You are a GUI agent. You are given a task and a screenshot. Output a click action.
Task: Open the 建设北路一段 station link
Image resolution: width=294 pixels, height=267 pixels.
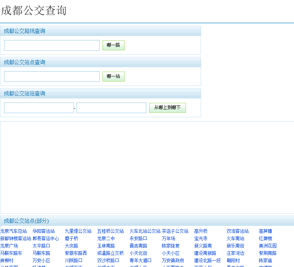(208, 261)
